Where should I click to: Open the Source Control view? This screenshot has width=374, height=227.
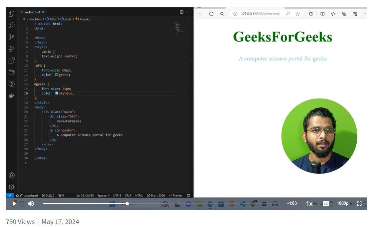11,37
